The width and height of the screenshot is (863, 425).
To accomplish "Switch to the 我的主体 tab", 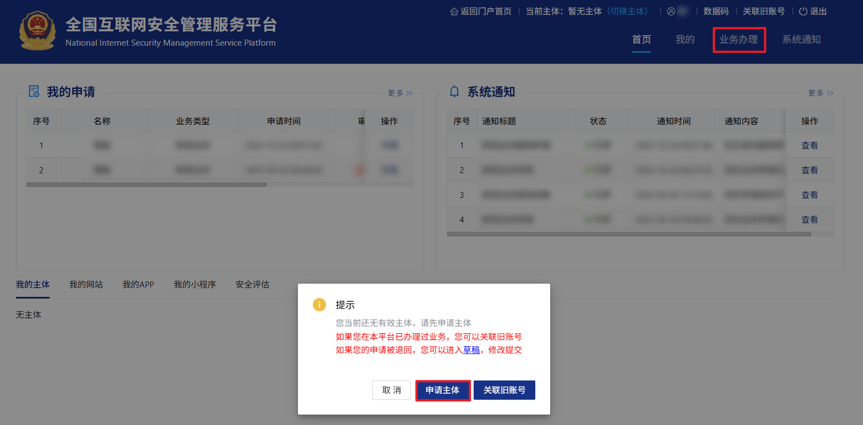I will (x=33, y=285).
